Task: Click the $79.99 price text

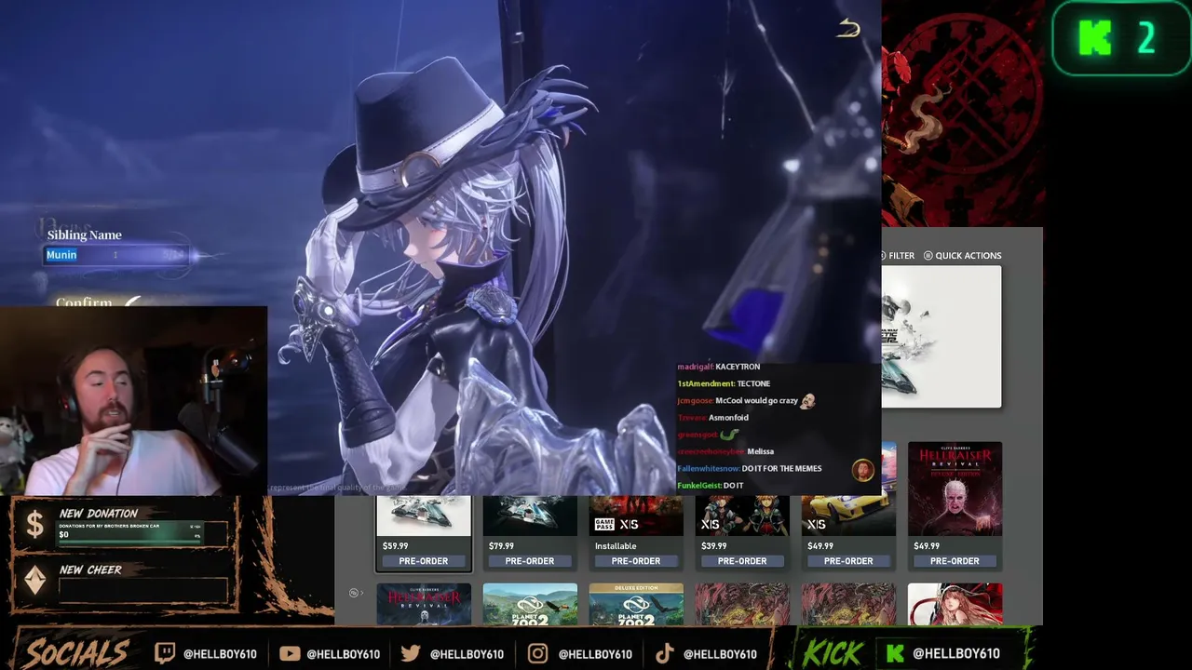Action: (501, 546)
